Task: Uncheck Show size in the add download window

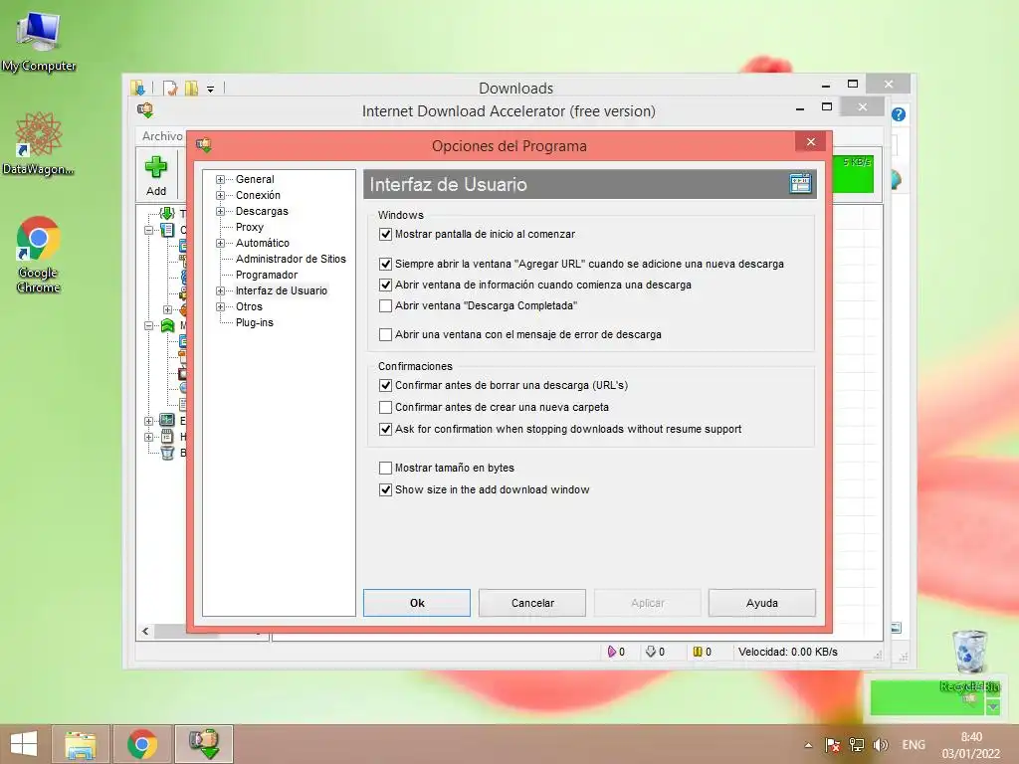Action: 385,489
